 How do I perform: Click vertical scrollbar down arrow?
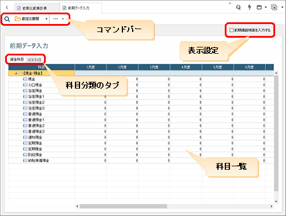pyautogui.click(x=276, y=201)
